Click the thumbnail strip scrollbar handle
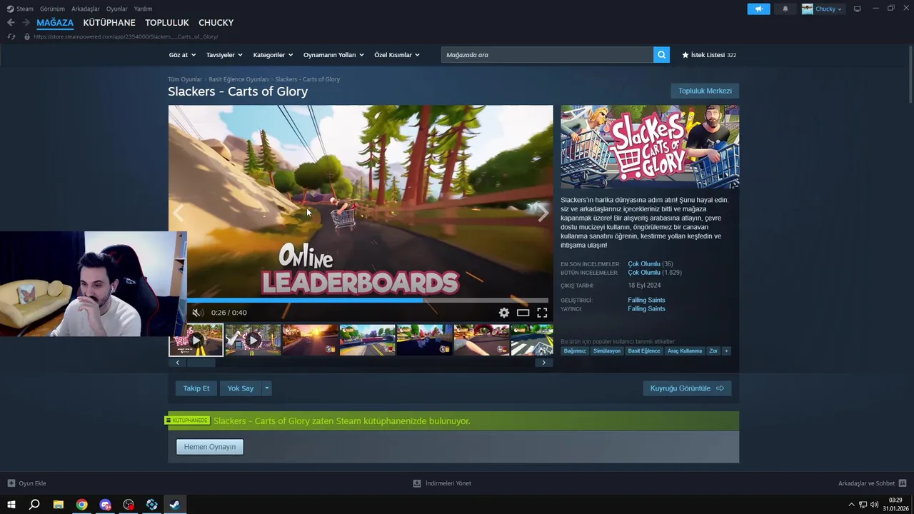 (x=201, y=363)
